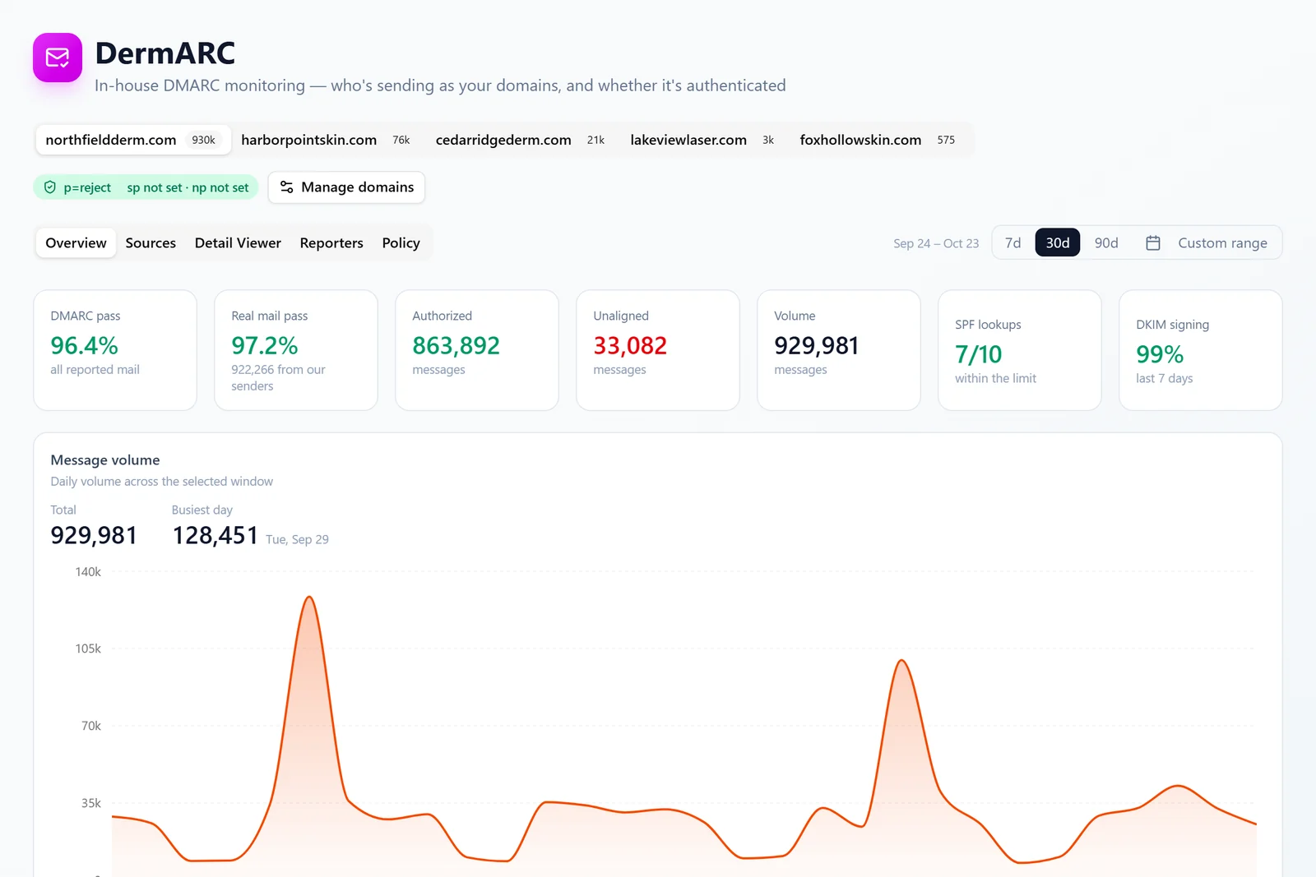Click '922,266 from our senders' text
This screenshot has height=877, width=1316.
coord(278,378)
